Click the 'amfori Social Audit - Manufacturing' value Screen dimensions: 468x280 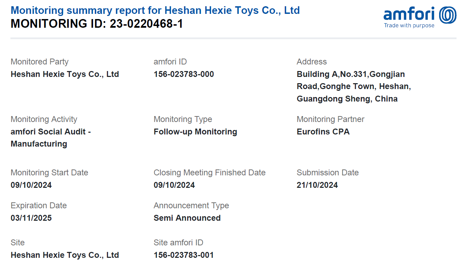point(51,138)
